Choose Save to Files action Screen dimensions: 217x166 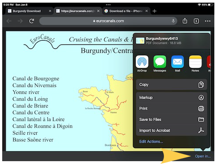click(171, 119)
